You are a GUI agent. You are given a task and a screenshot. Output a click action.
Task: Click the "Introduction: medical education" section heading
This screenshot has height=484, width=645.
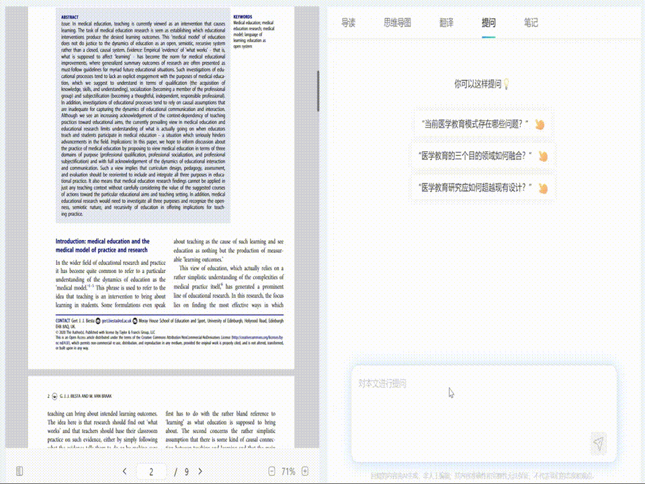pyautogui.click(x=102, y=246)
